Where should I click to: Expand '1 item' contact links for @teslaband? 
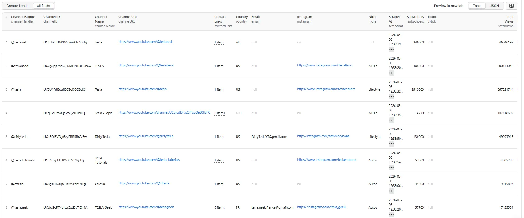tap(219, 66)
